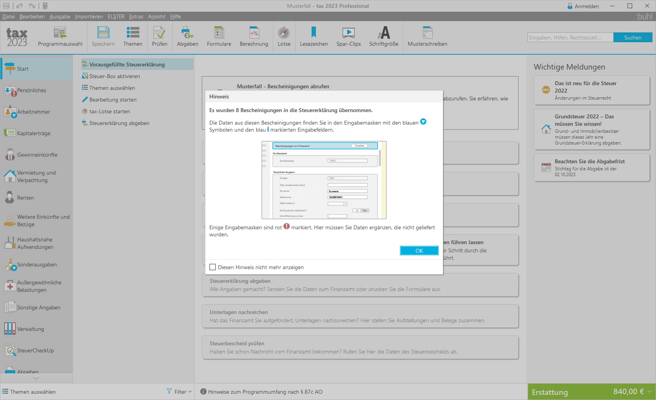Viewport: 656px width, 400px height.
Task: Select 'Vorausgefüllte Steuererklärung' entry
Action: pyautogui.click(x=137, y=64)
